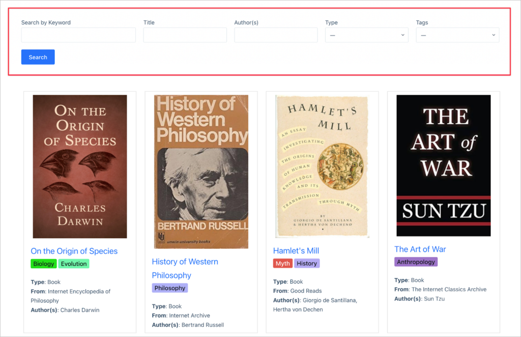Click the source text Internet Encyclopedia of Philosophy
Screen dimensions: 521x337
click(70, 296)
